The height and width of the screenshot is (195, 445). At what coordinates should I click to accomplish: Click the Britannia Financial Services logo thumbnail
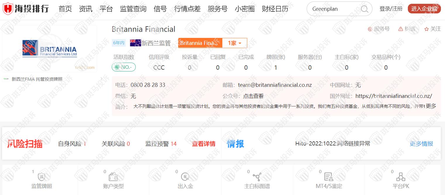(x=49, y=49)
